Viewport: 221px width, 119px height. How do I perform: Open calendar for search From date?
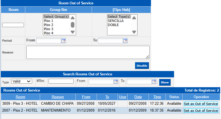[x=116, y=81]
